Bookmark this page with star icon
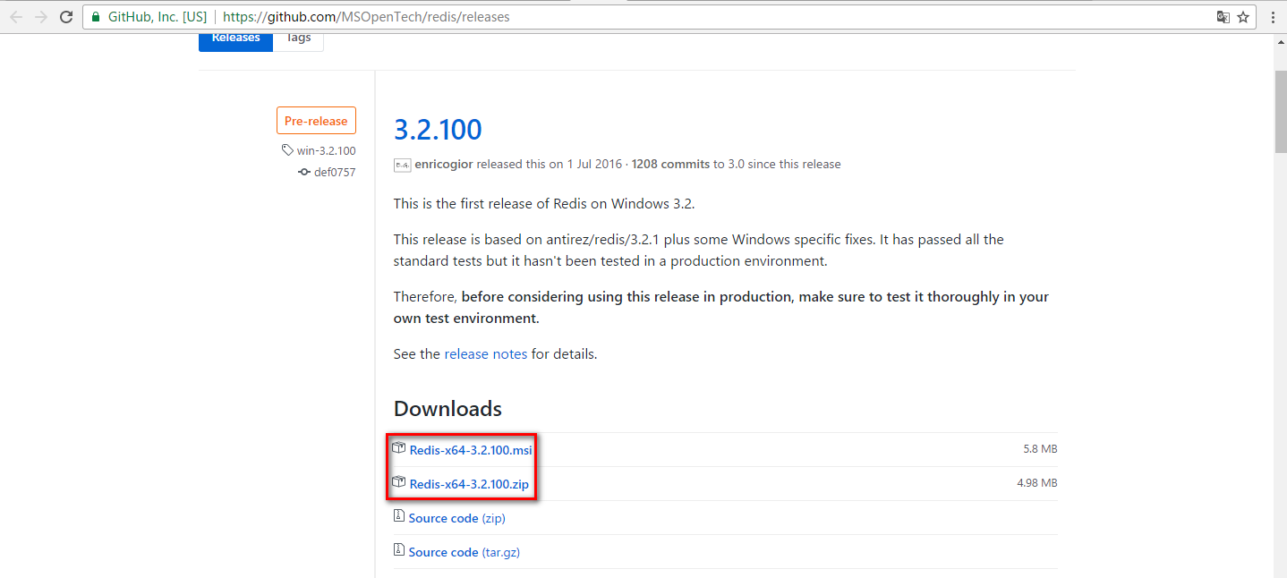 1243,17
